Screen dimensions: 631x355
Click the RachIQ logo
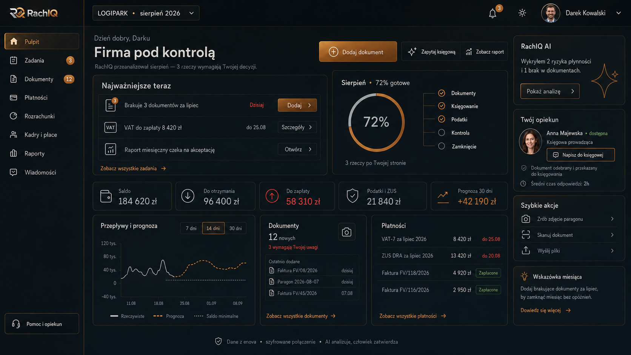click(x=34, y=13)
